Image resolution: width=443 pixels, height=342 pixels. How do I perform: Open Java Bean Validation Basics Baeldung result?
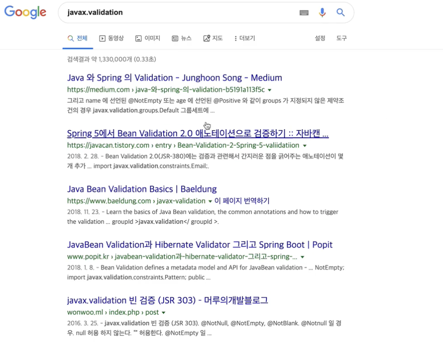(x=142, y=189)
